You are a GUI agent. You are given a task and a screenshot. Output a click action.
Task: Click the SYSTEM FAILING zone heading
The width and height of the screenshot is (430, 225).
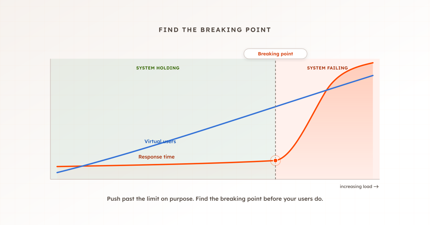328,68
